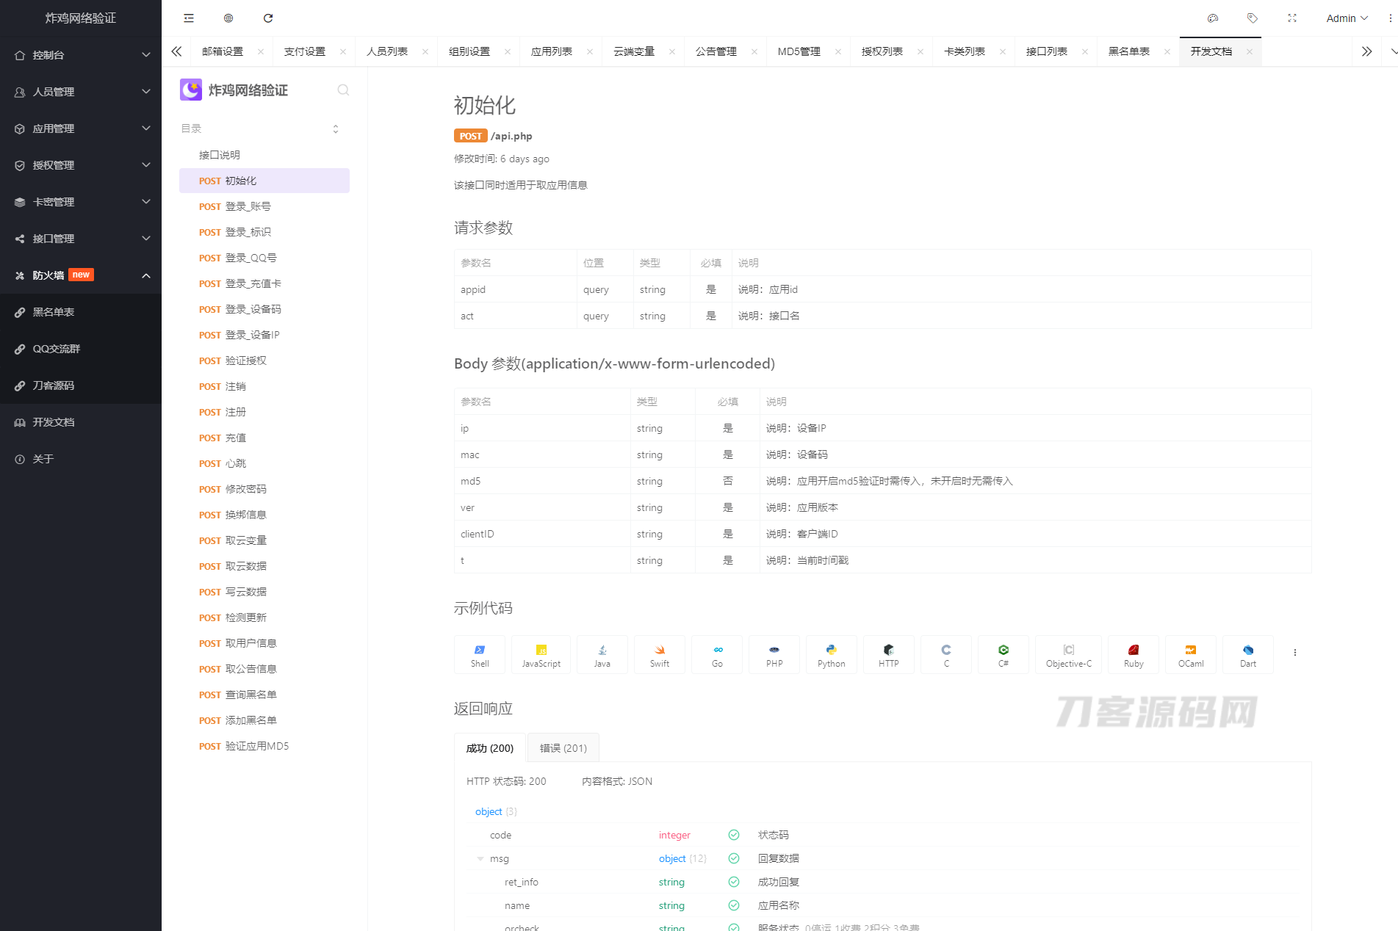Open the 黑名单表 tab at the top
This screenshot has width=1398, height=931.
tap(1131, 51)
